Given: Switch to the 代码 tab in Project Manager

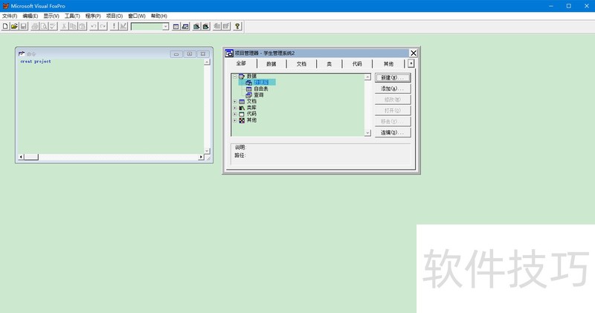Looking at the screenshot, I should 357,64.
